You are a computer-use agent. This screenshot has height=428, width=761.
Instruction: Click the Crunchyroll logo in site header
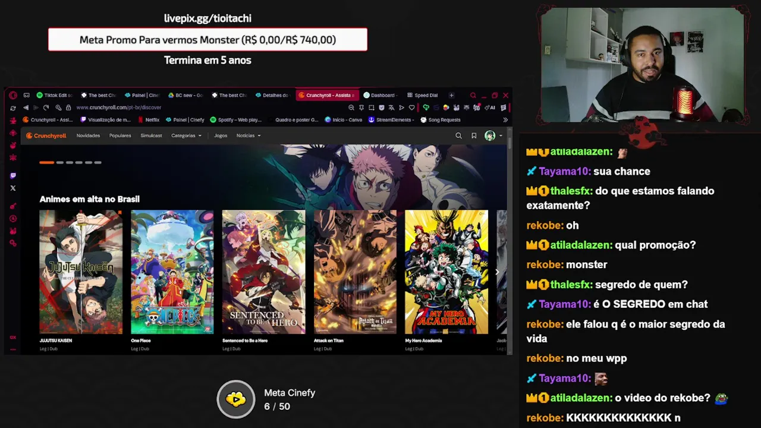pos(46,136)
